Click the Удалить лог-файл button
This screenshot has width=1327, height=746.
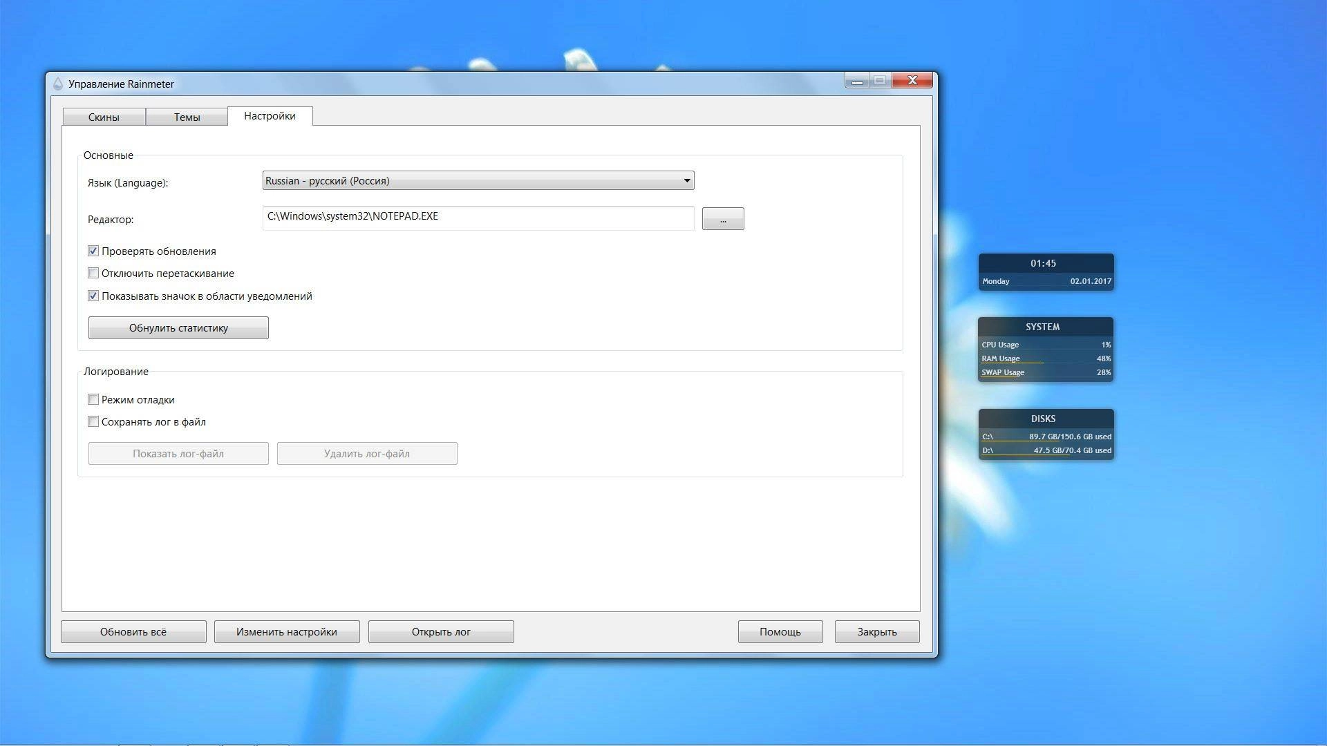(x=367, y=453)
